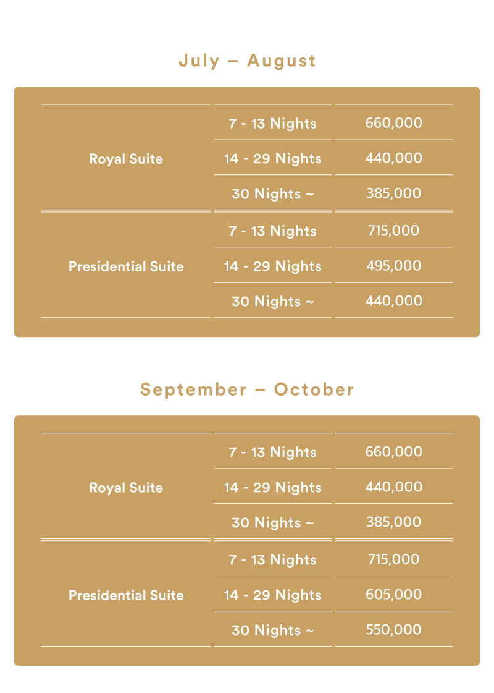494x693 pixels.
Task: Click July–August Royal Suite 30 Nights ~ row
Action: [333, 193]
